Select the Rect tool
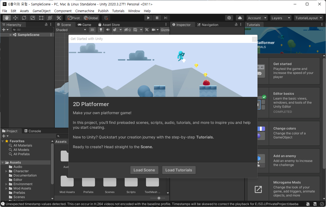Image resolution: width=326 pixels, height=207 pixels. tap(41, 18)
